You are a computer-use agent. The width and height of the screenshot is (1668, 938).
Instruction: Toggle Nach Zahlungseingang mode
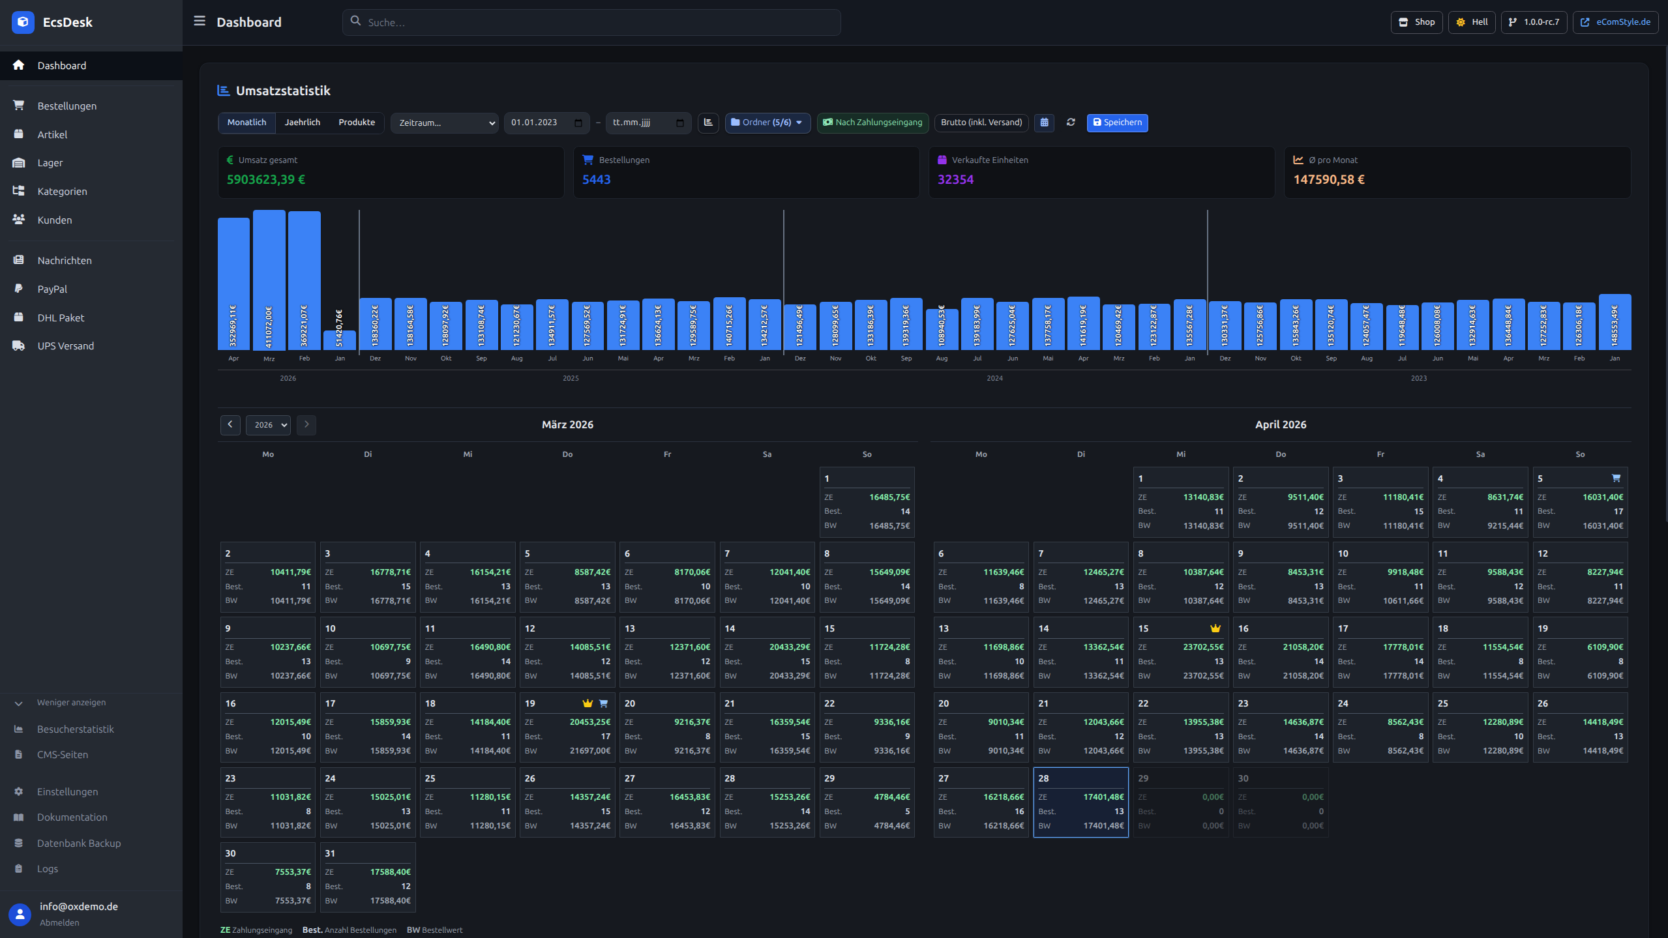872,123
